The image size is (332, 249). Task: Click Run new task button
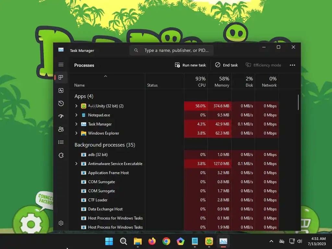coord(190,65)
